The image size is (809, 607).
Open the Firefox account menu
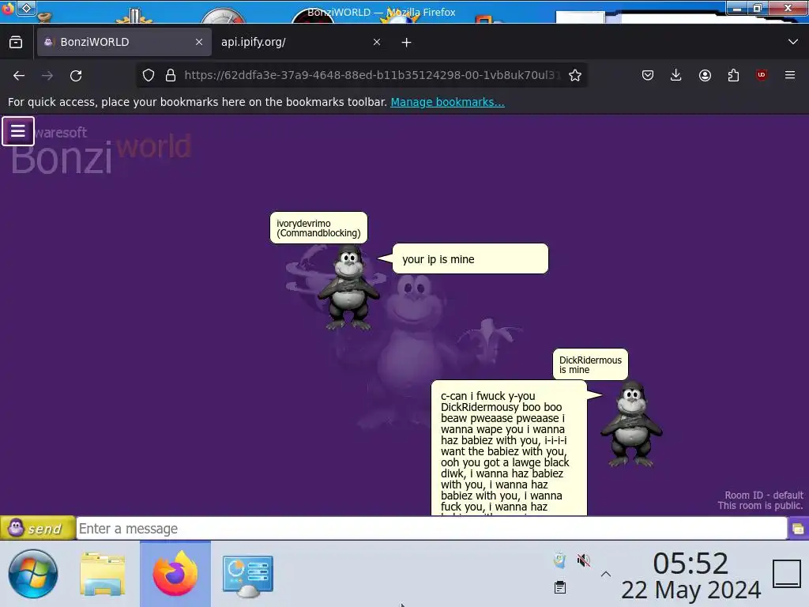point(705,75)
